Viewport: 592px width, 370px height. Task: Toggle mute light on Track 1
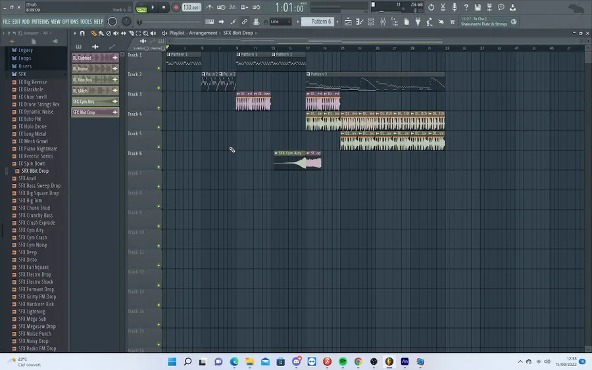point(159,68)
